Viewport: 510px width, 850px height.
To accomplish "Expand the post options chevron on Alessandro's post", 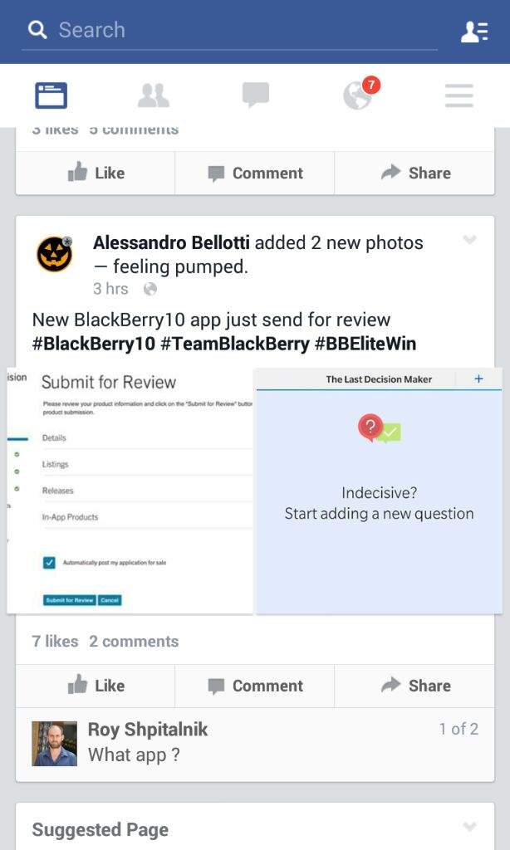I will click(x=469, y=240).
